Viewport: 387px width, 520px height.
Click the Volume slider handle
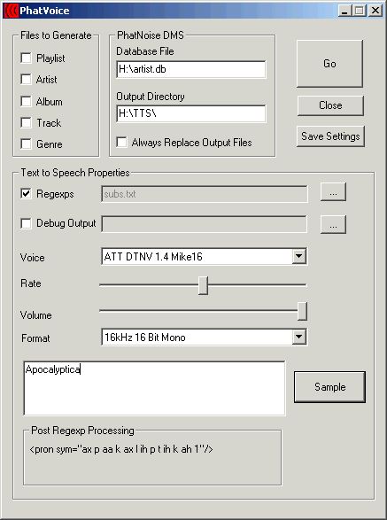click(302, 311)
